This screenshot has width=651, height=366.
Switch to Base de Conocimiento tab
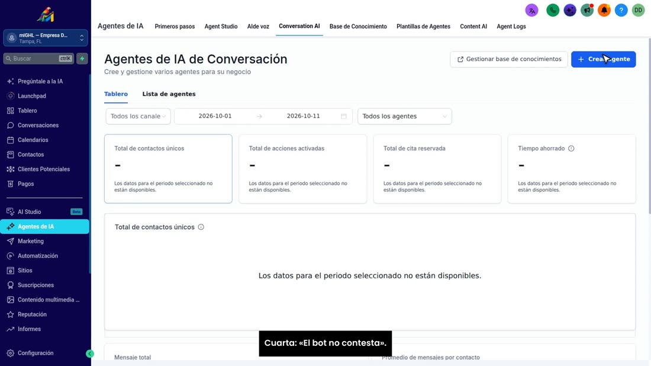click(x=358, y=26)
